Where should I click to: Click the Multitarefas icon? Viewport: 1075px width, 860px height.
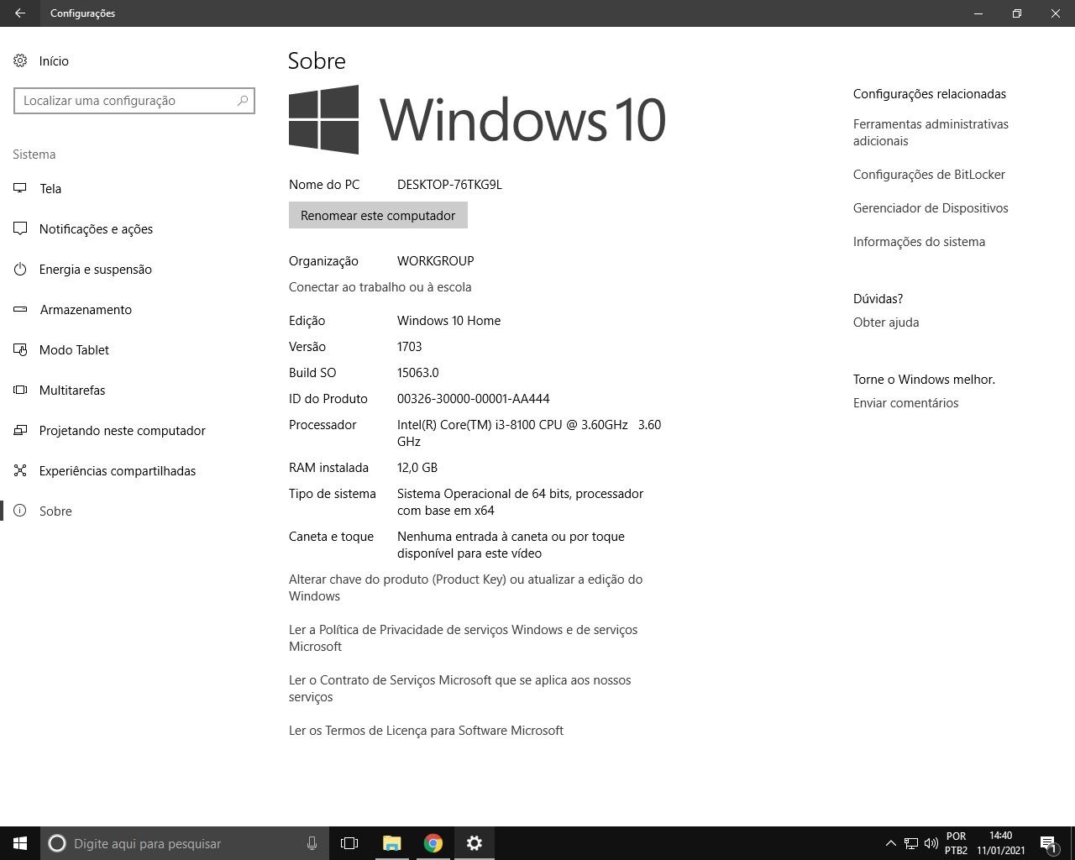[20, 390]
